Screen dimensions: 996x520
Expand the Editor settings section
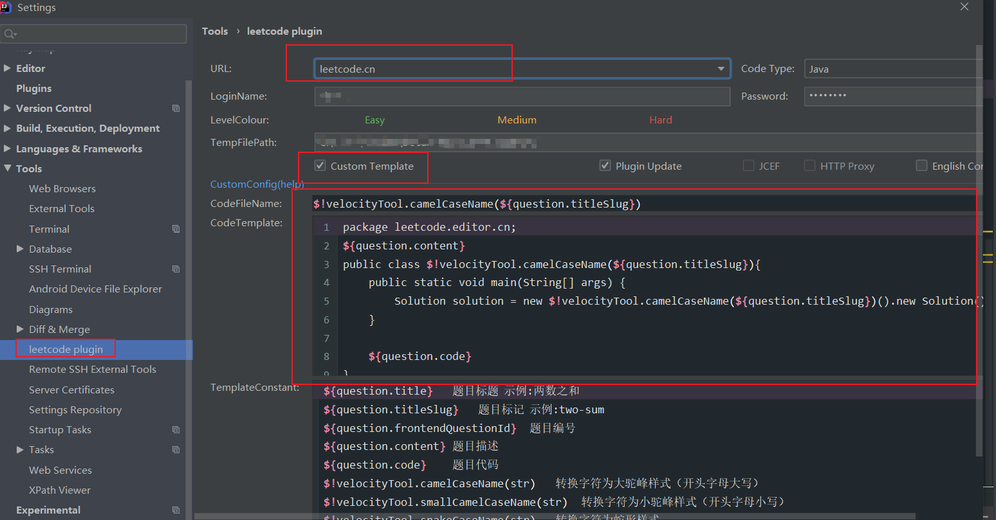pos(7,68)
